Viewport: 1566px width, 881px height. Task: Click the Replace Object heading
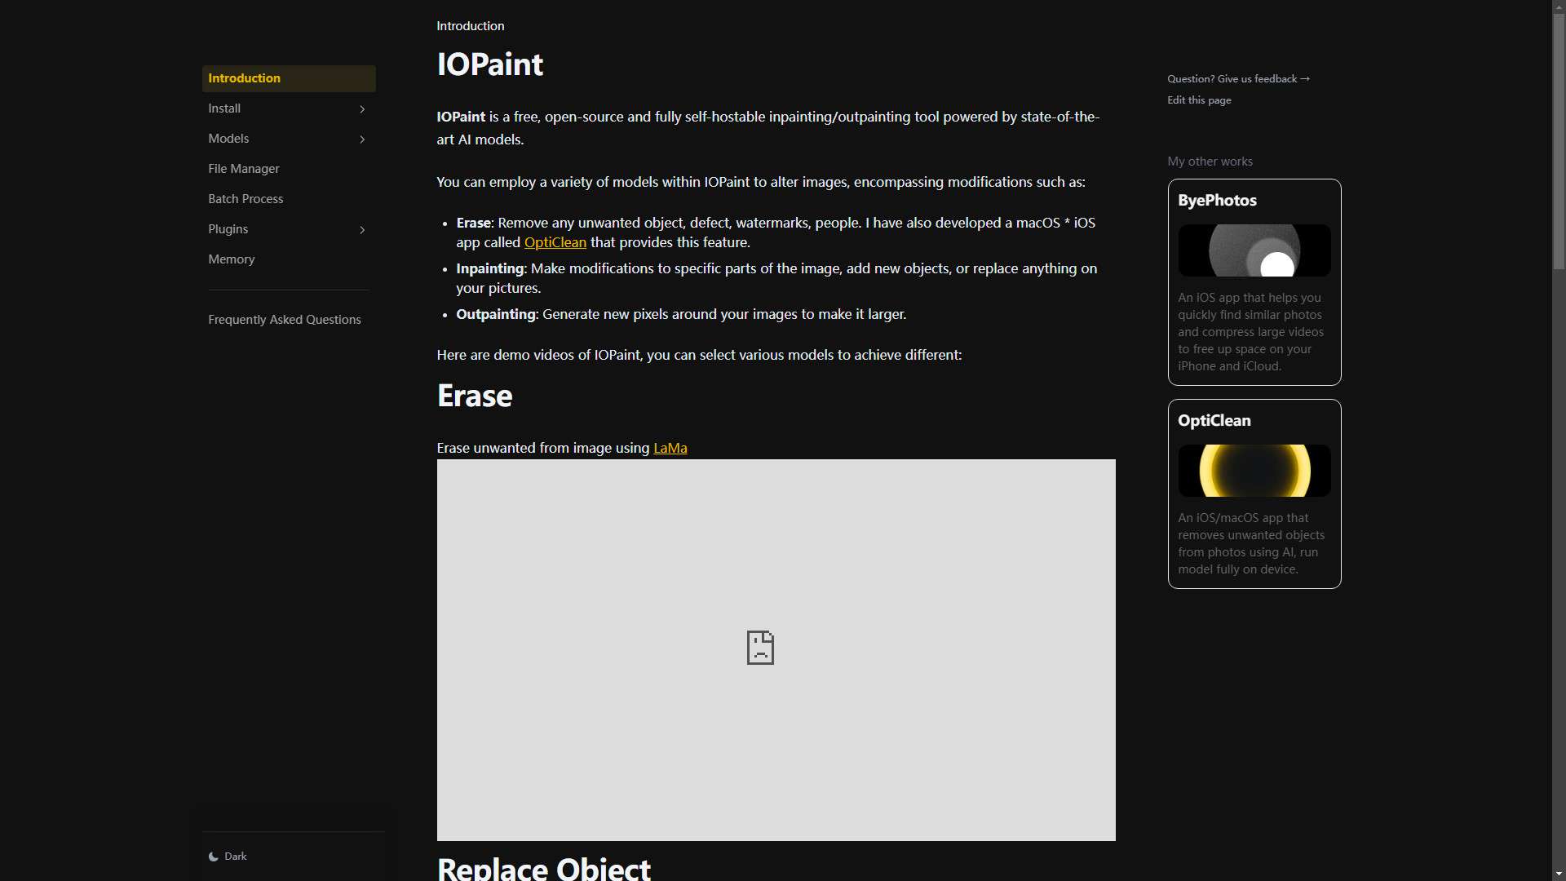[544, 868]
